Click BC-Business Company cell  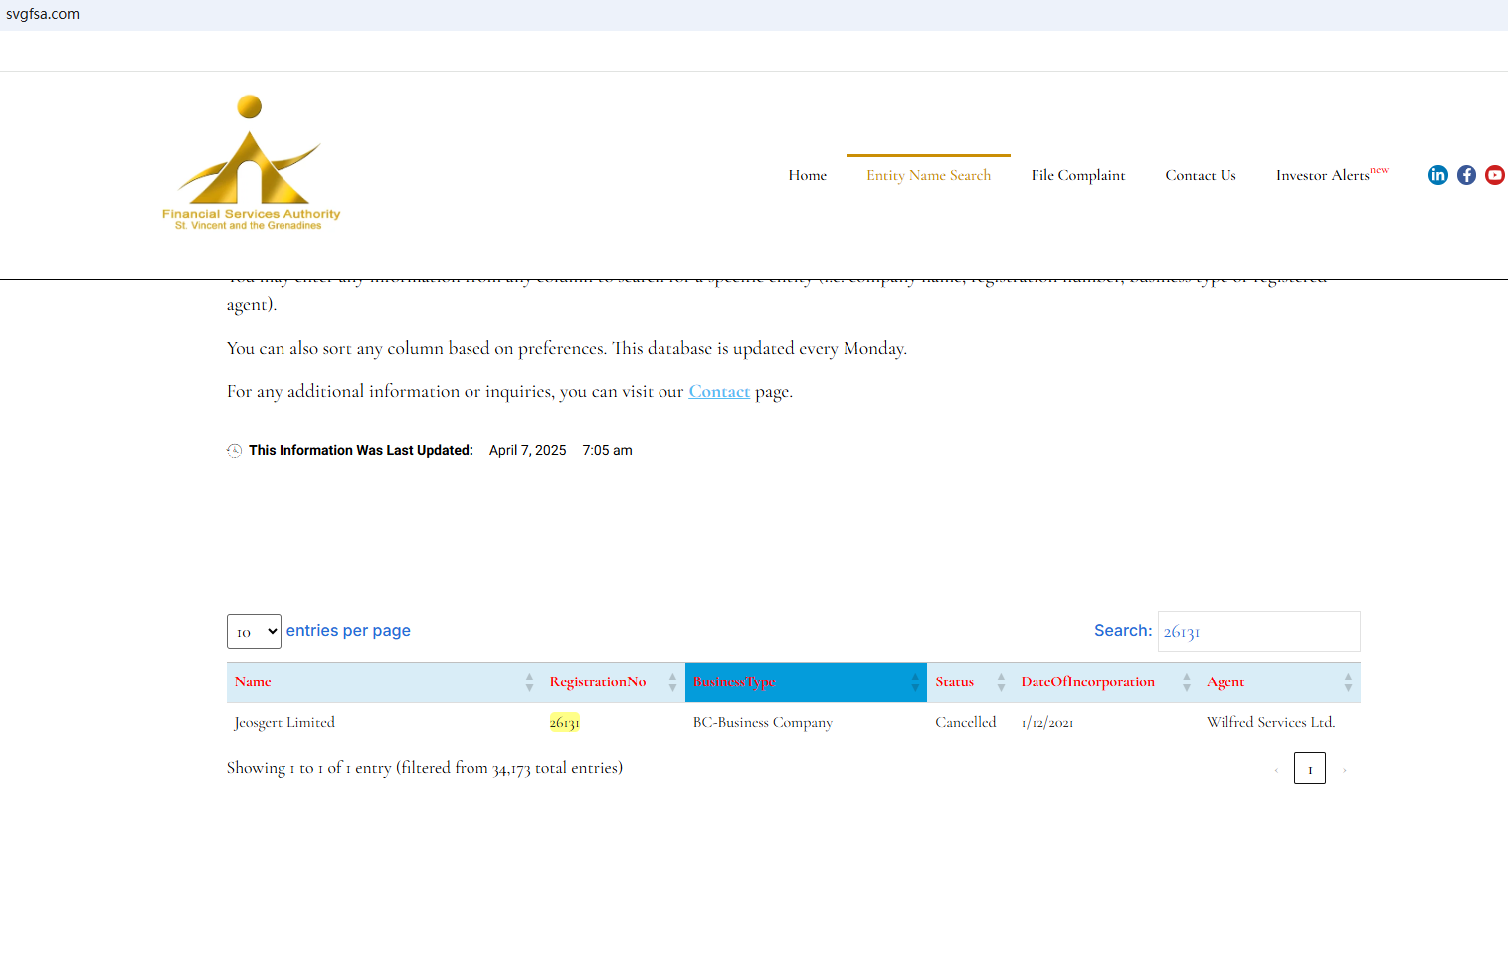763,723
